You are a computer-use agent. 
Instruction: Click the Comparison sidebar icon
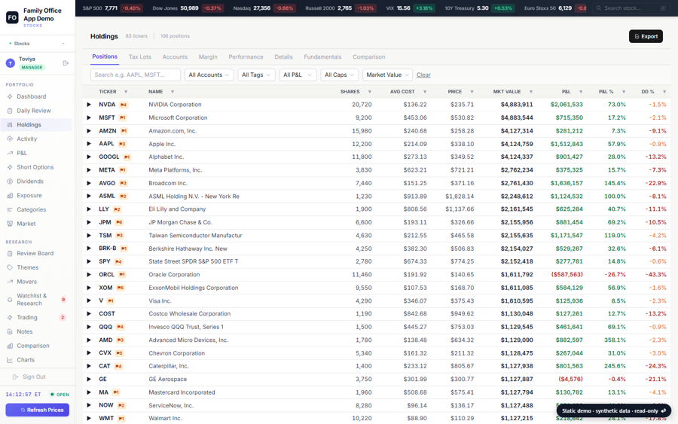10,346
